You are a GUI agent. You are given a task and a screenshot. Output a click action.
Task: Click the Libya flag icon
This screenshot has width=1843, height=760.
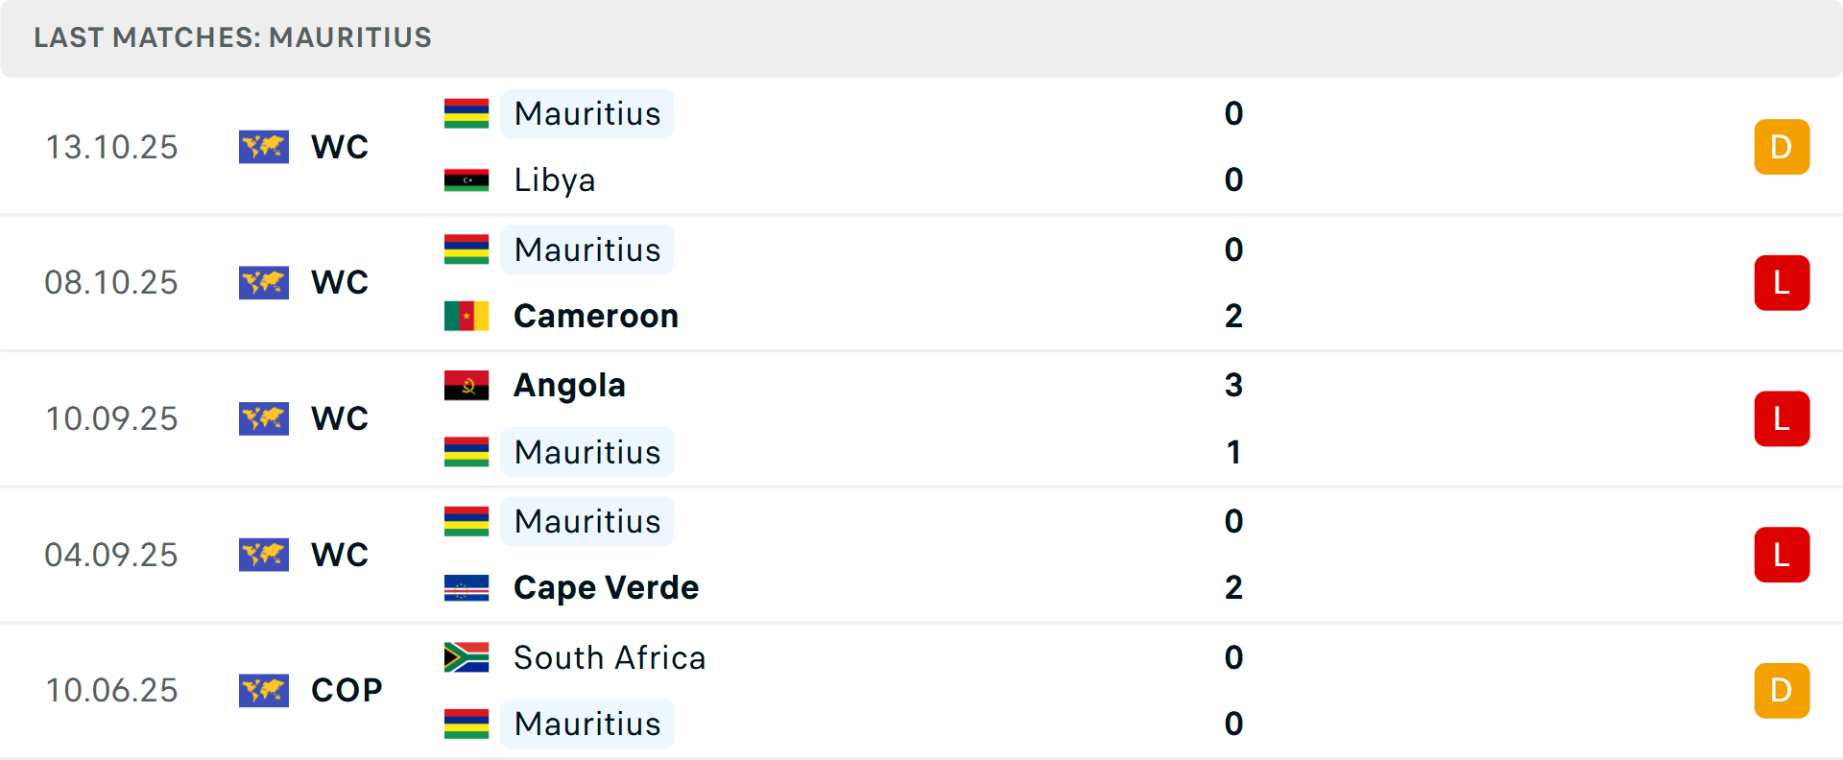(467, 180)
